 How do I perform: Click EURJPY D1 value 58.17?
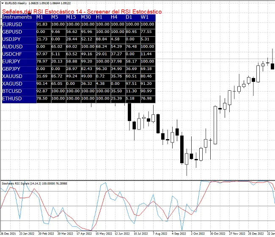pos(131,62)
